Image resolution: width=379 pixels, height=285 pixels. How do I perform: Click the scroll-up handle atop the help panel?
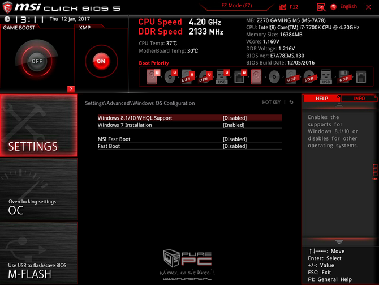pos(339,105)
